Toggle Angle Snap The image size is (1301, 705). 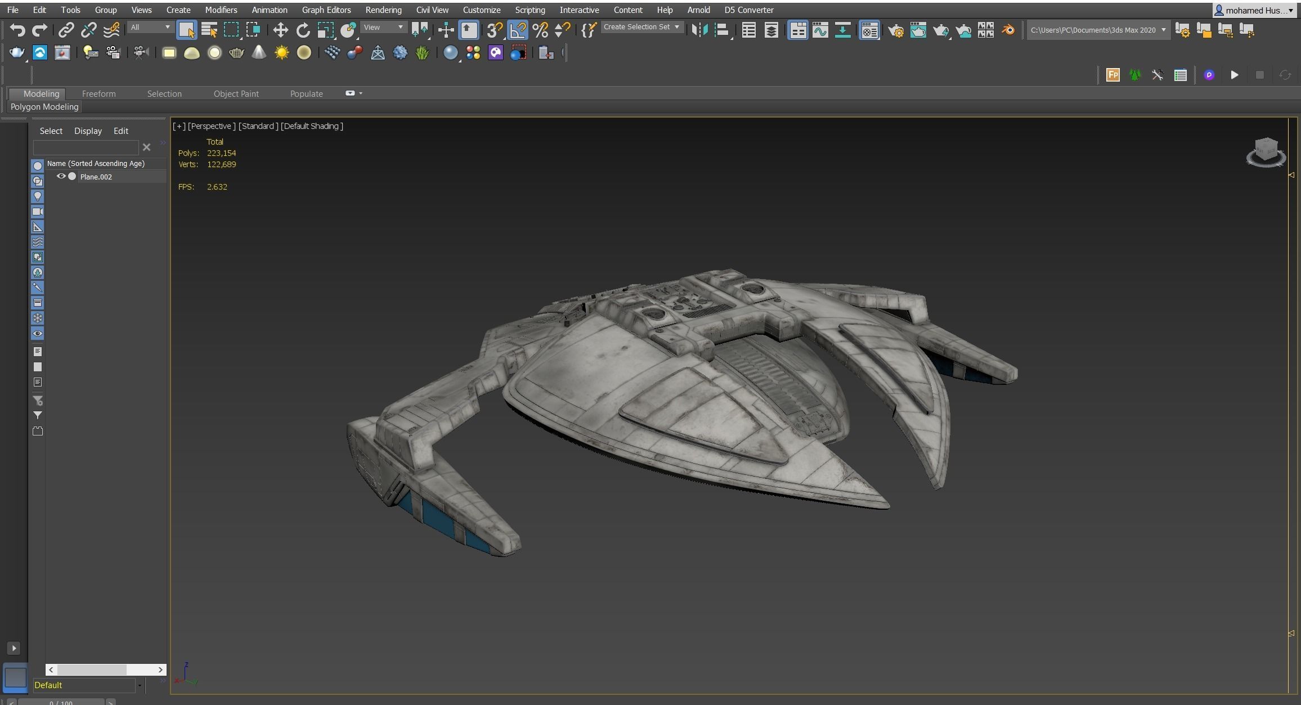point(517,30)
